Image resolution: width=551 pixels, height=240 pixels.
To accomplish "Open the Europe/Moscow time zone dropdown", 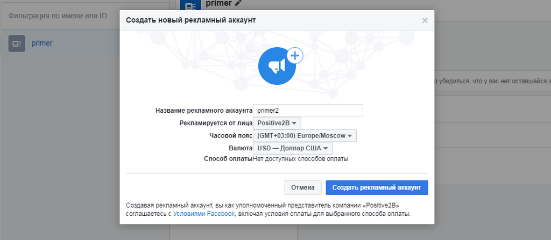I will tap(305, 136).
